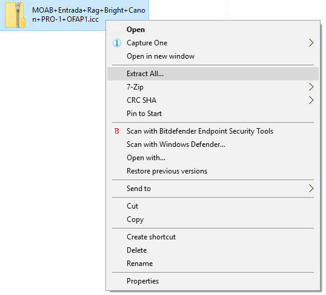Select Copy from the context menu
Image resolution: width=326 pixels, height=295 pixels.
(213, 219)
